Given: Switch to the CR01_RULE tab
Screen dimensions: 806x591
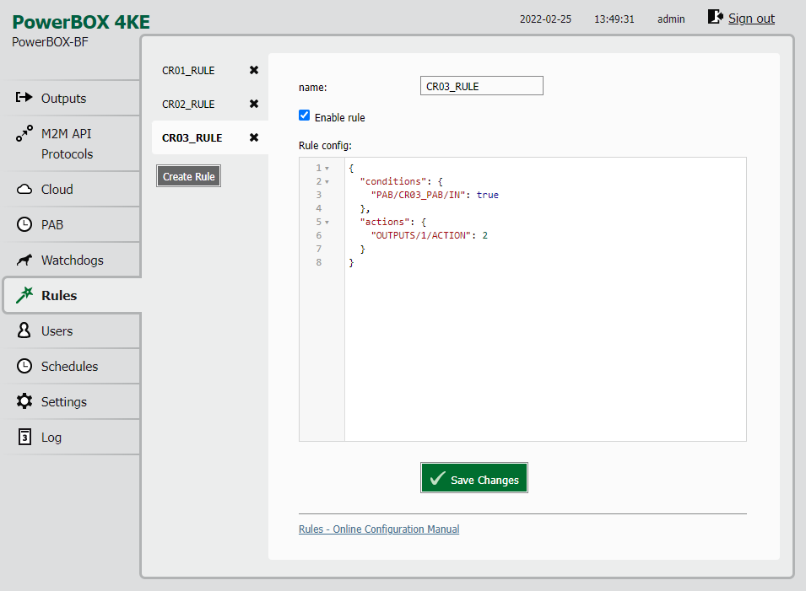Looking at the screenshot, I should coord(188,70).
